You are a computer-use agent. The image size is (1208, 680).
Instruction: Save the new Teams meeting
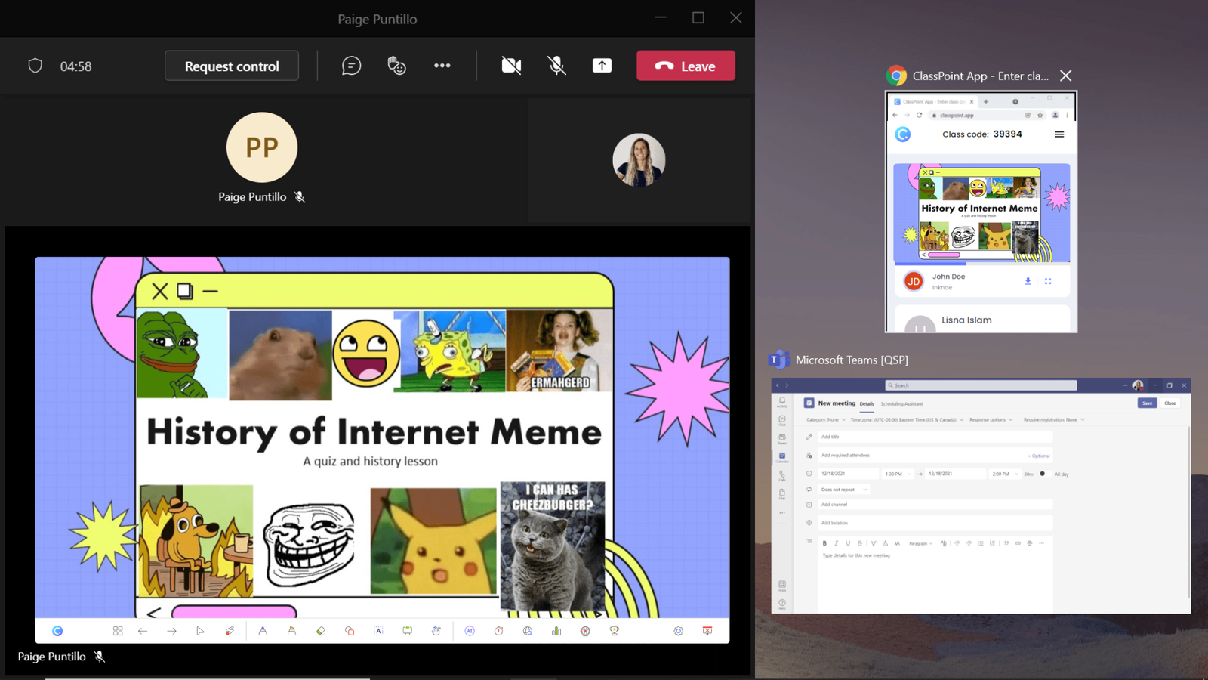[x=1147, y=403]
